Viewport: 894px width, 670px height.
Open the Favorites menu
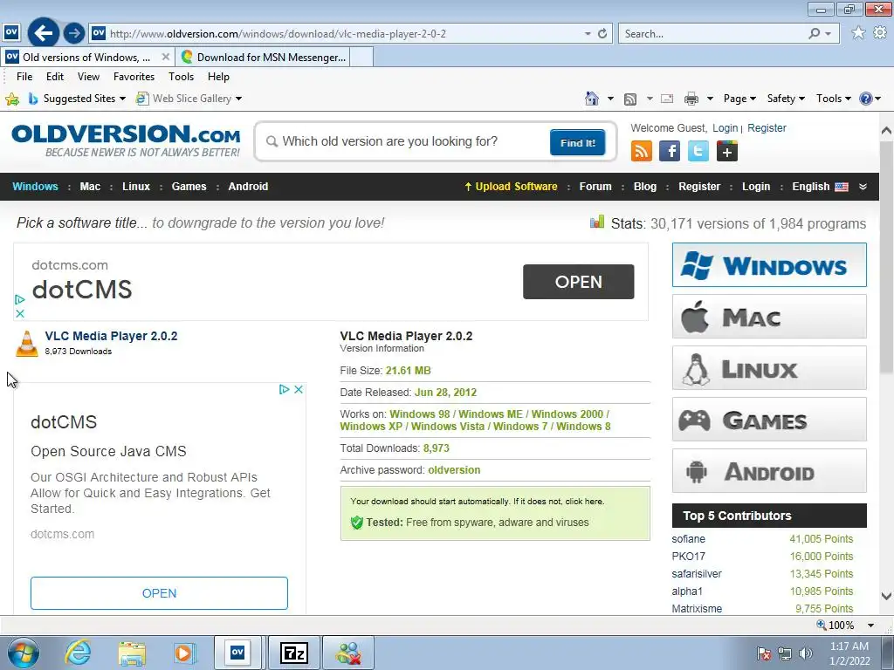134,77
